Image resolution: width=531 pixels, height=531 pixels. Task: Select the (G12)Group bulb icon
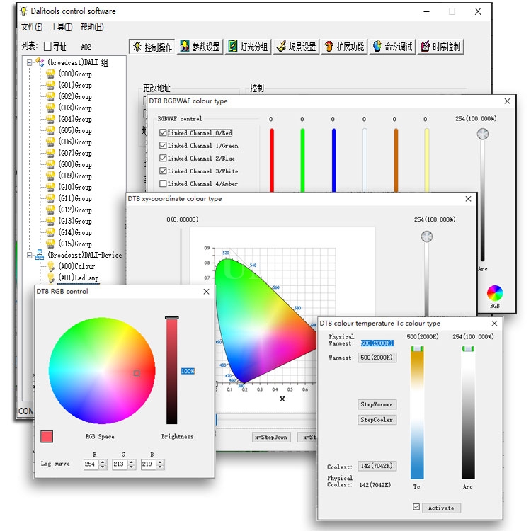point(50,210)
